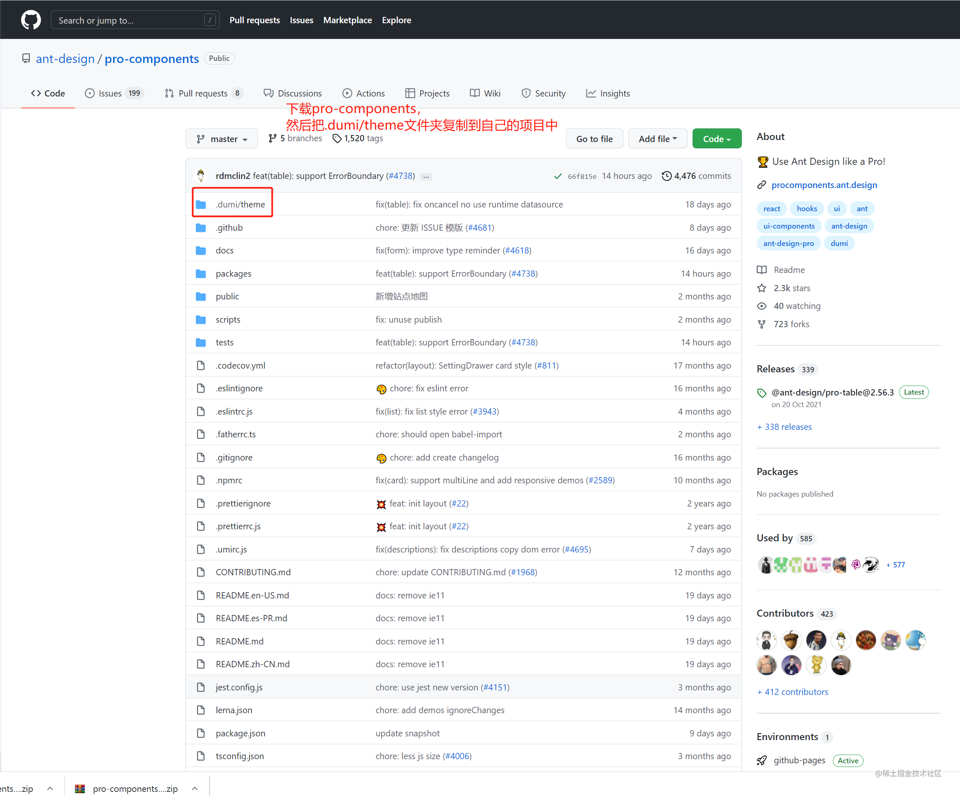Click the branches icon beside 5 branches
The height and width of the screenshot is (796, 960).
tap(273, 138)
